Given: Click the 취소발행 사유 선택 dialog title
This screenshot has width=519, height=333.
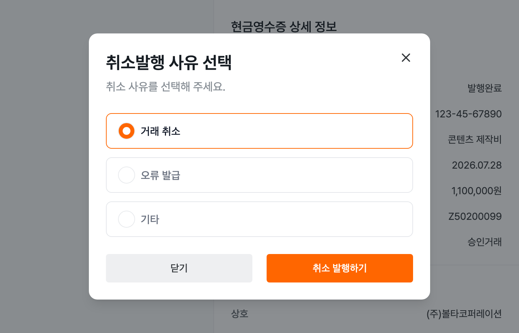Looking at the screenshot, I should tap(169, 62).
